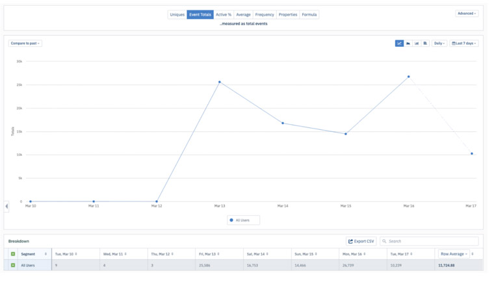The height and width of the screenshot is (282, 494).
Task: Click the Mar 15 data point
Action: coord(346,134)
